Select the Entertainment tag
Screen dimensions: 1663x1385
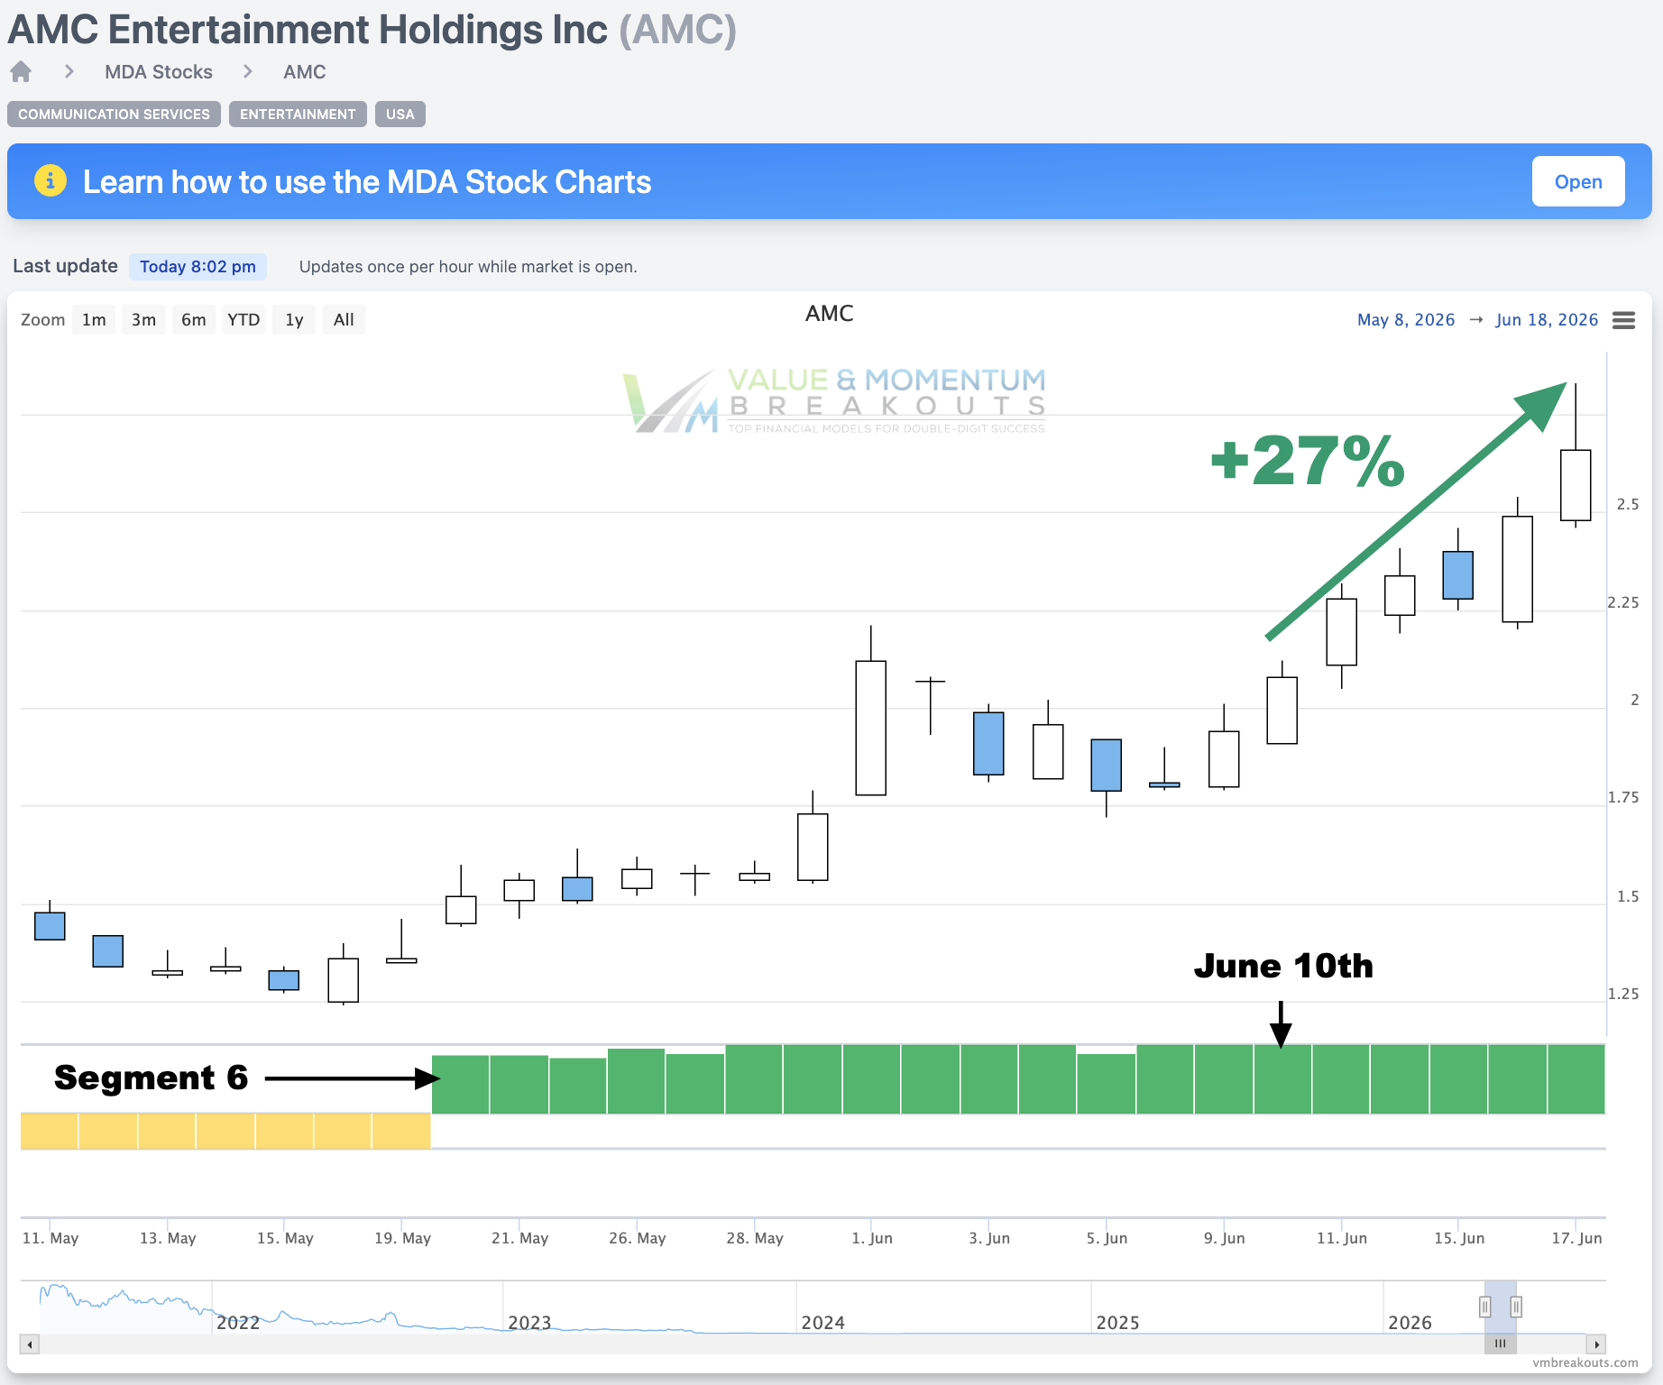(298, 115)
